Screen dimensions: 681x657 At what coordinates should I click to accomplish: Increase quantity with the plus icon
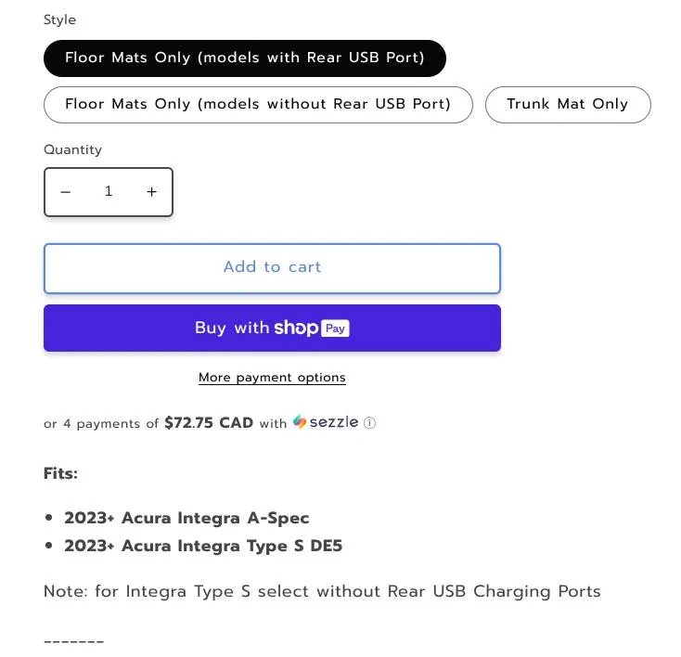(151, 192)
